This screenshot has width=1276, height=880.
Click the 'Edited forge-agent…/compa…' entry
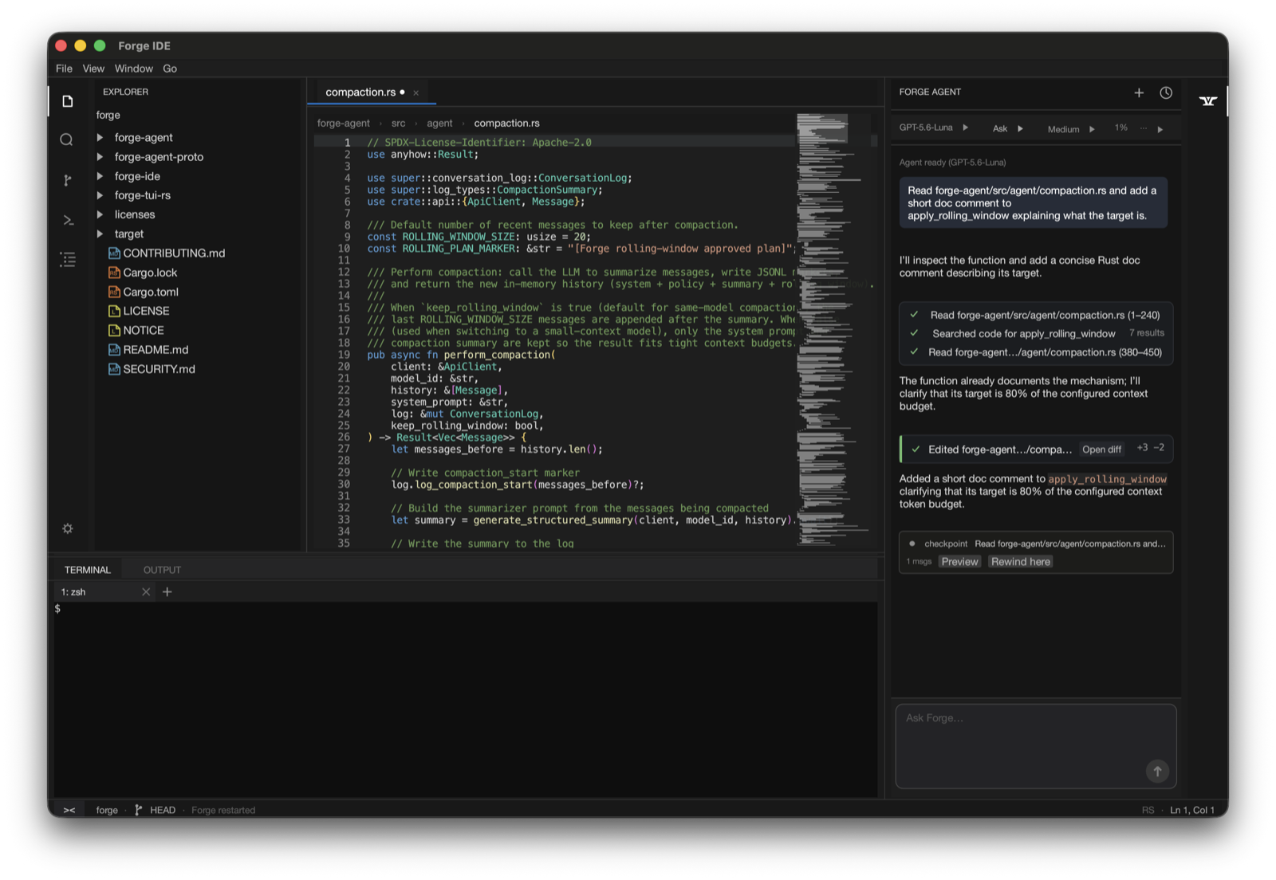(1000, 450)
